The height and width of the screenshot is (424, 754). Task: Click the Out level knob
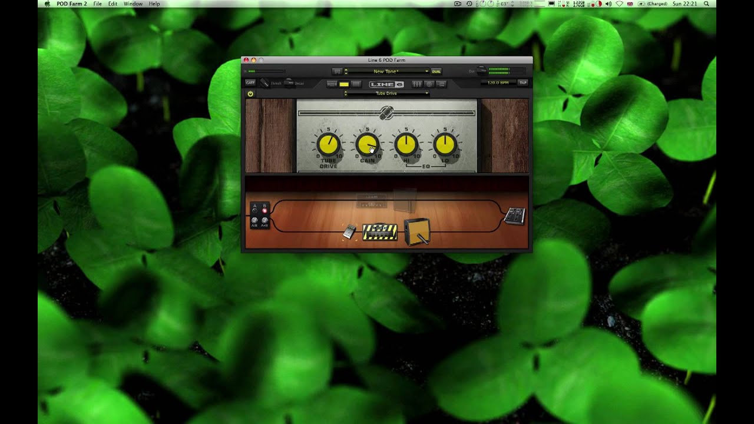coord(481,71)
